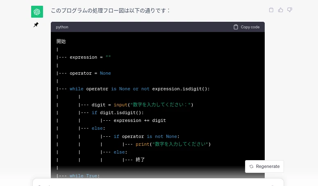Click the 'if digit.isdigit():' line
The height and width of the screenshot is (186, 318).
click(118, 113)
